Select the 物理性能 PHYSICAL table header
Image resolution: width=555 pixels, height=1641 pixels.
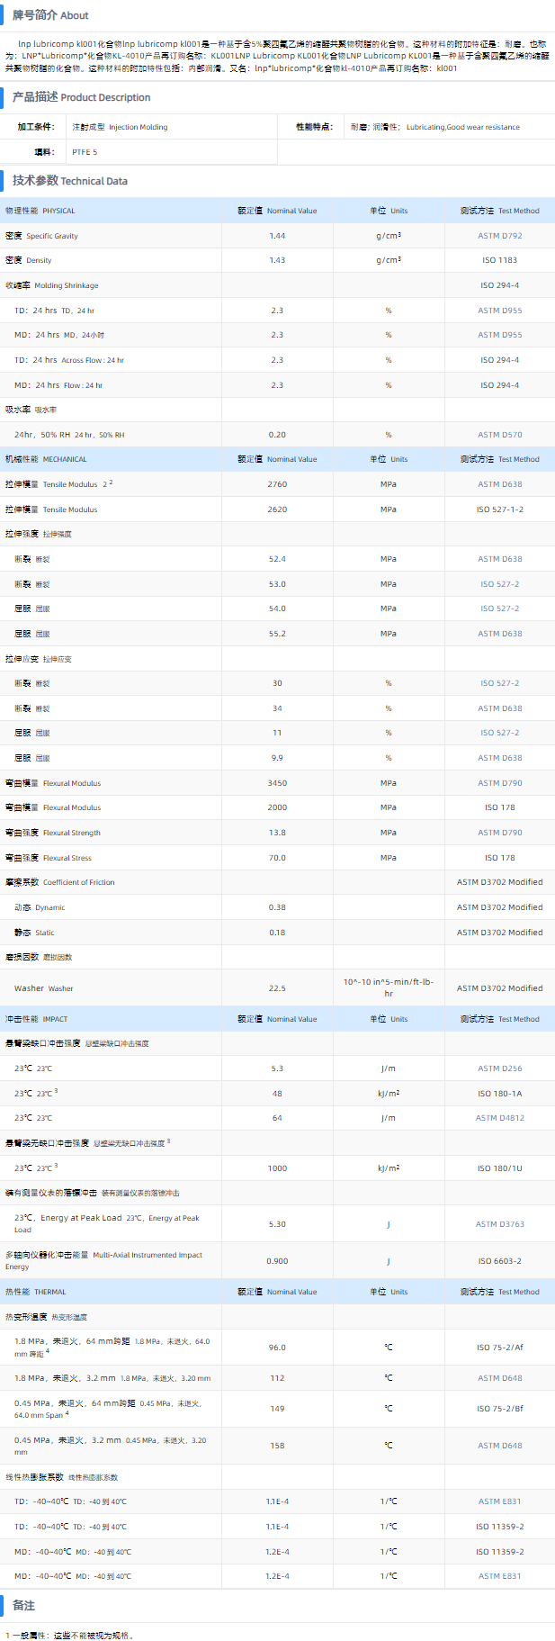(40, 211)
